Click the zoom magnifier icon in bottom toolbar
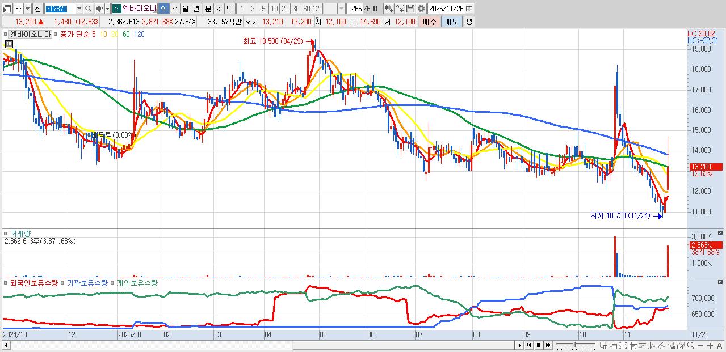 pyautogui.click(x=691, y=345)
